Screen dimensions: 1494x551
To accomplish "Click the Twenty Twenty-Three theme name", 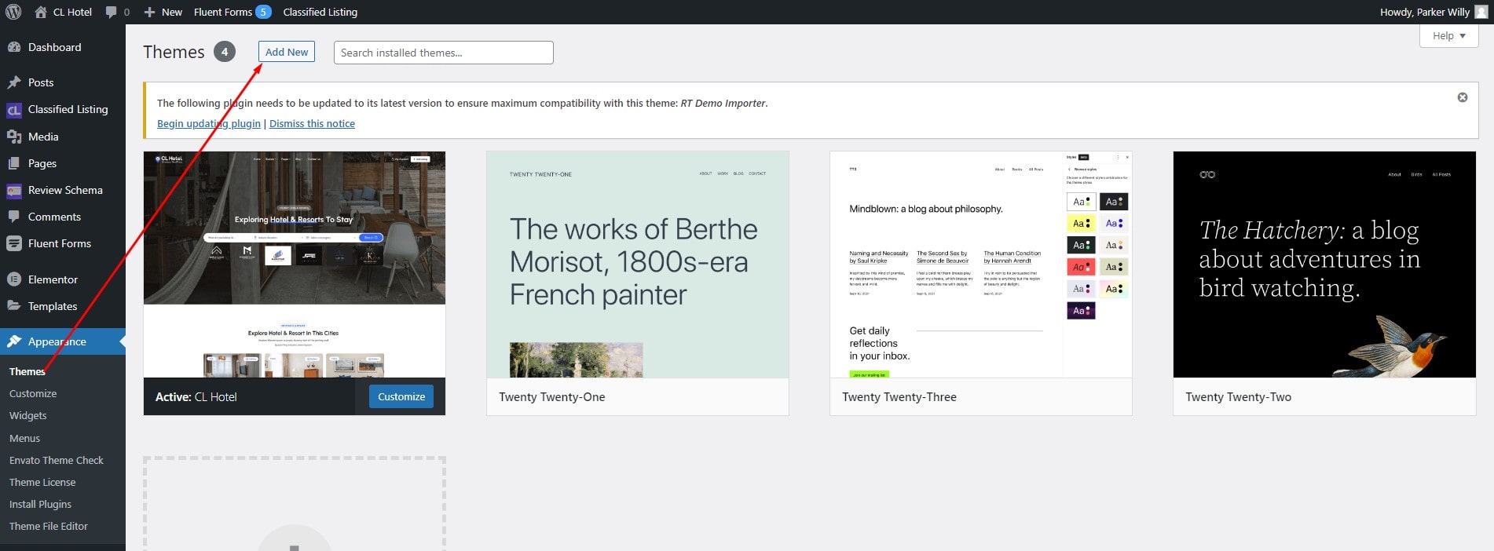I will point(899,397).
